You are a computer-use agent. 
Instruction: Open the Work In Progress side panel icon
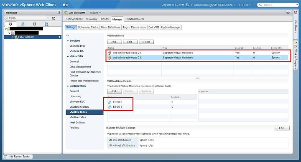296,43
